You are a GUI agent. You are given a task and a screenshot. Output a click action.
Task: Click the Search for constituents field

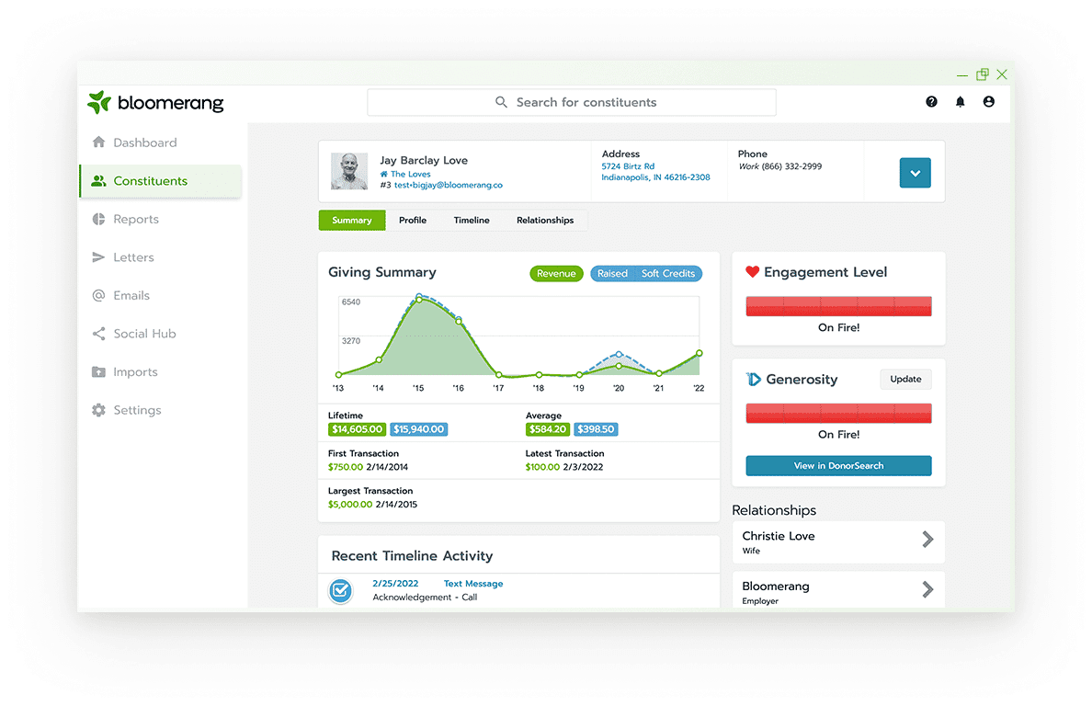point(572,103)
